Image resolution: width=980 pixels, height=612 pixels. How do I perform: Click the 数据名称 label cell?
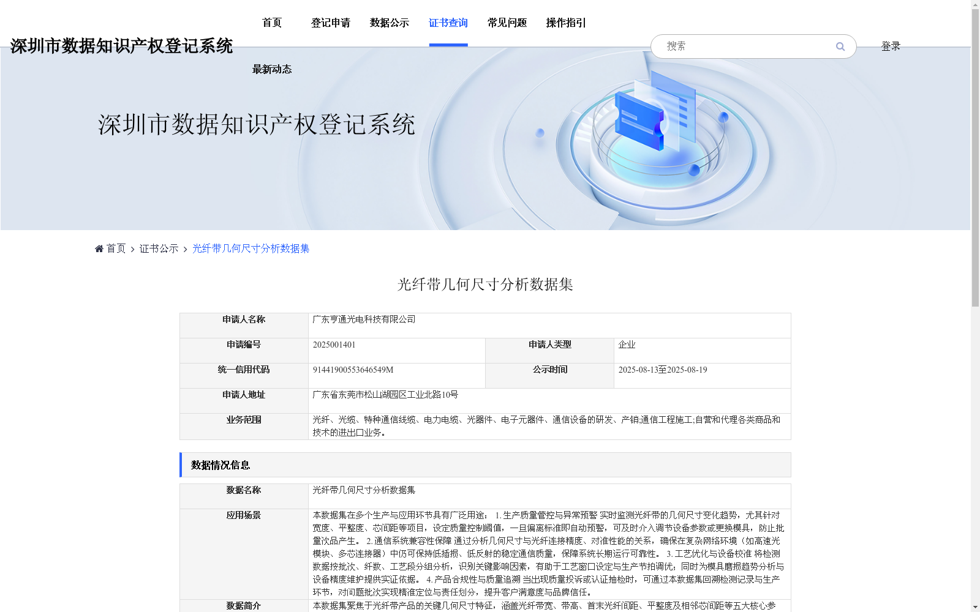tap(244, 496)
